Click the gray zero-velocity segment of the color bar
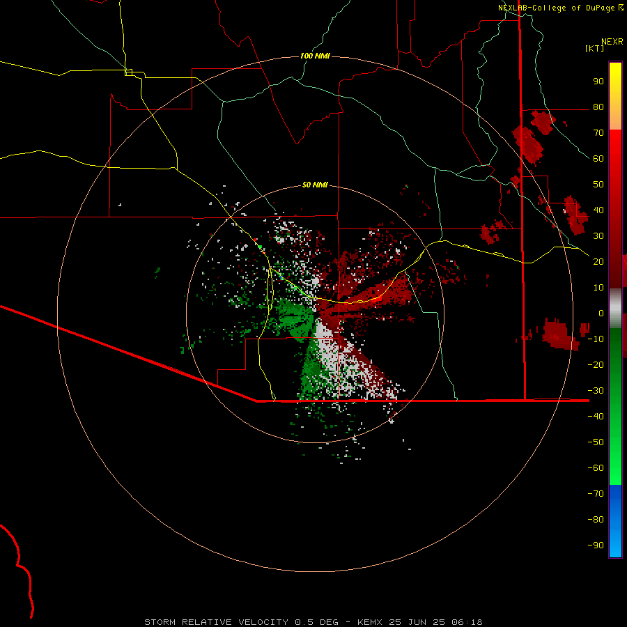Viewport: 627px width, 627px height. [x=615, y=308]
